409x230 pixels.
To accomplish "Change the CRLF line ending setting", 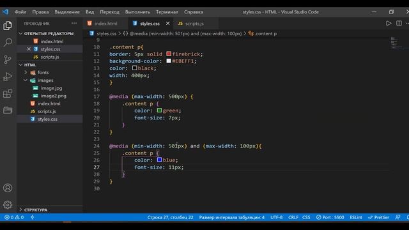I will pos(293,217).
